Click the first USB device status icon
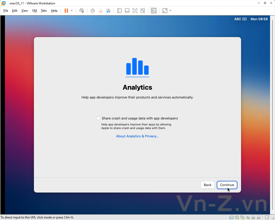 pyautogui.click(x=253, y=218)
